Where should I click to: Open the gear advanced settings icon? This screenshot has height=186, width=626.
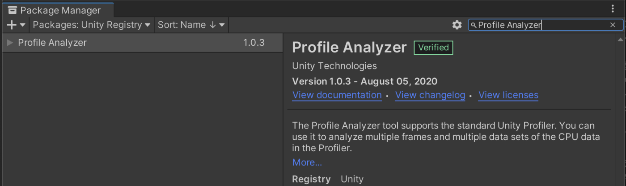pos(457,25)
